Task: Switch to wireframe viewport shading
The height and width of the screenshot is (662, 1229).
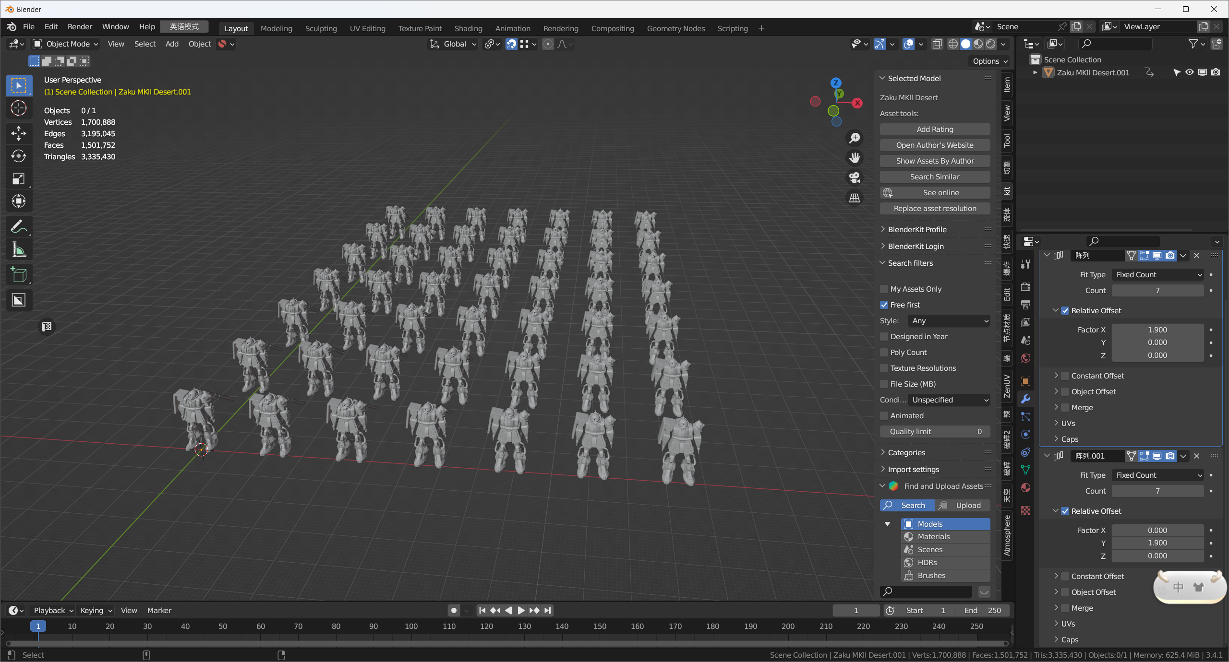Action: 952,44
